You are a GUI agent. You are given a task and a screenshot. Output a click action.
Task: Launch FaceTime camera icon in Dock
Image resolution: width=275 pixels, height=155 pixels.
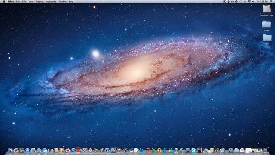click(50, 150)
